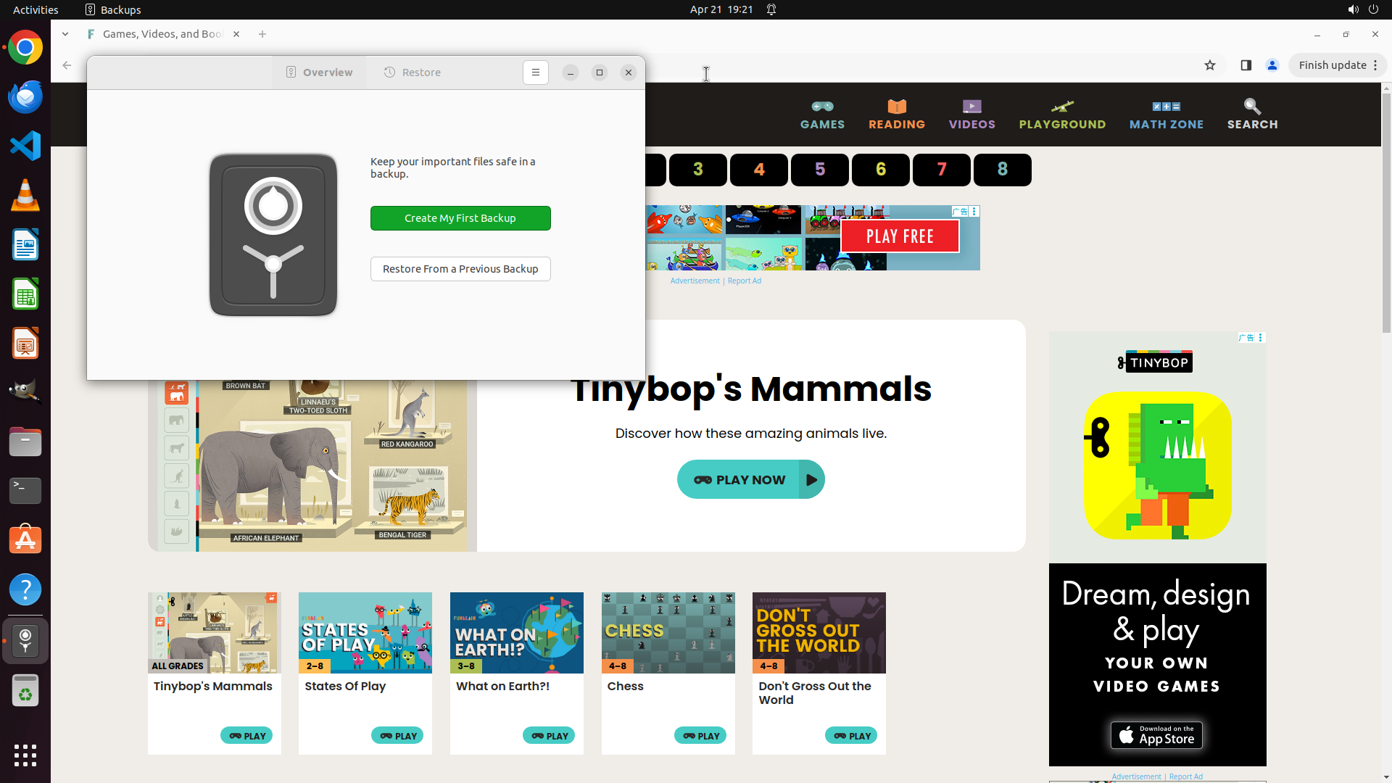
Task: Open the MATH ZONE icon
Action: pyautogui.click(x=1166, y=107)
